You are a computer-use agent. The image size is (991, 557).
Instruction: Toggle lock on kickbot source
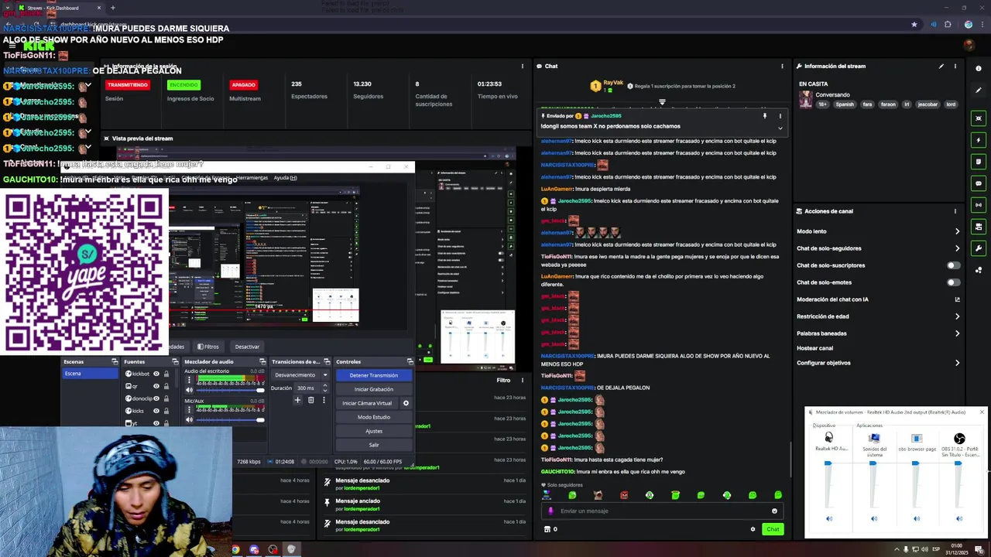click(166, 374)
